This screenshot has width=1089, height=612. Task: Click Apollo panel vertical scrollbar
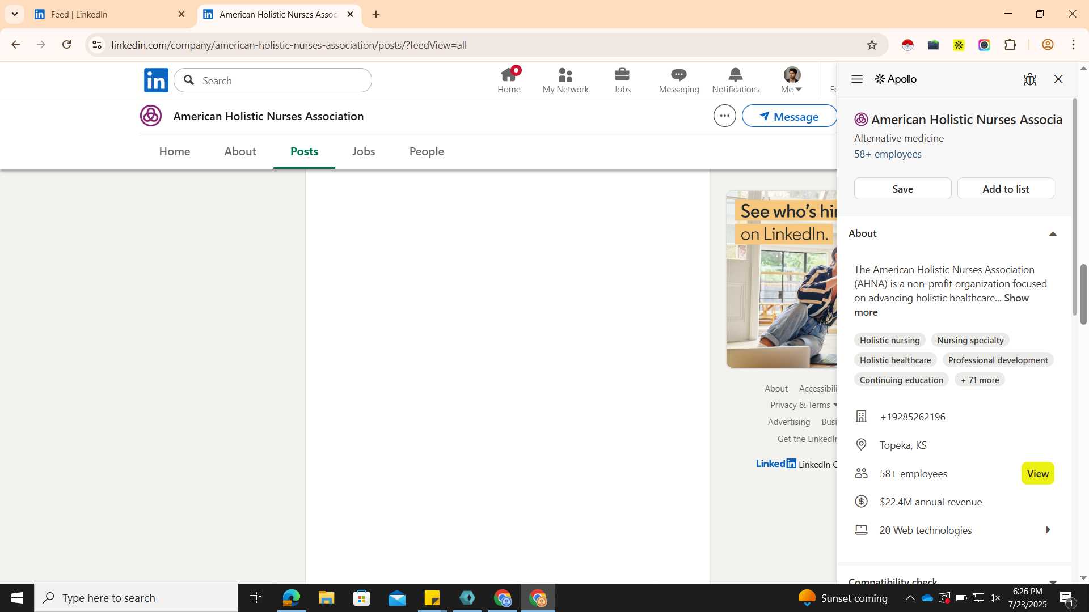point(1074,207)
